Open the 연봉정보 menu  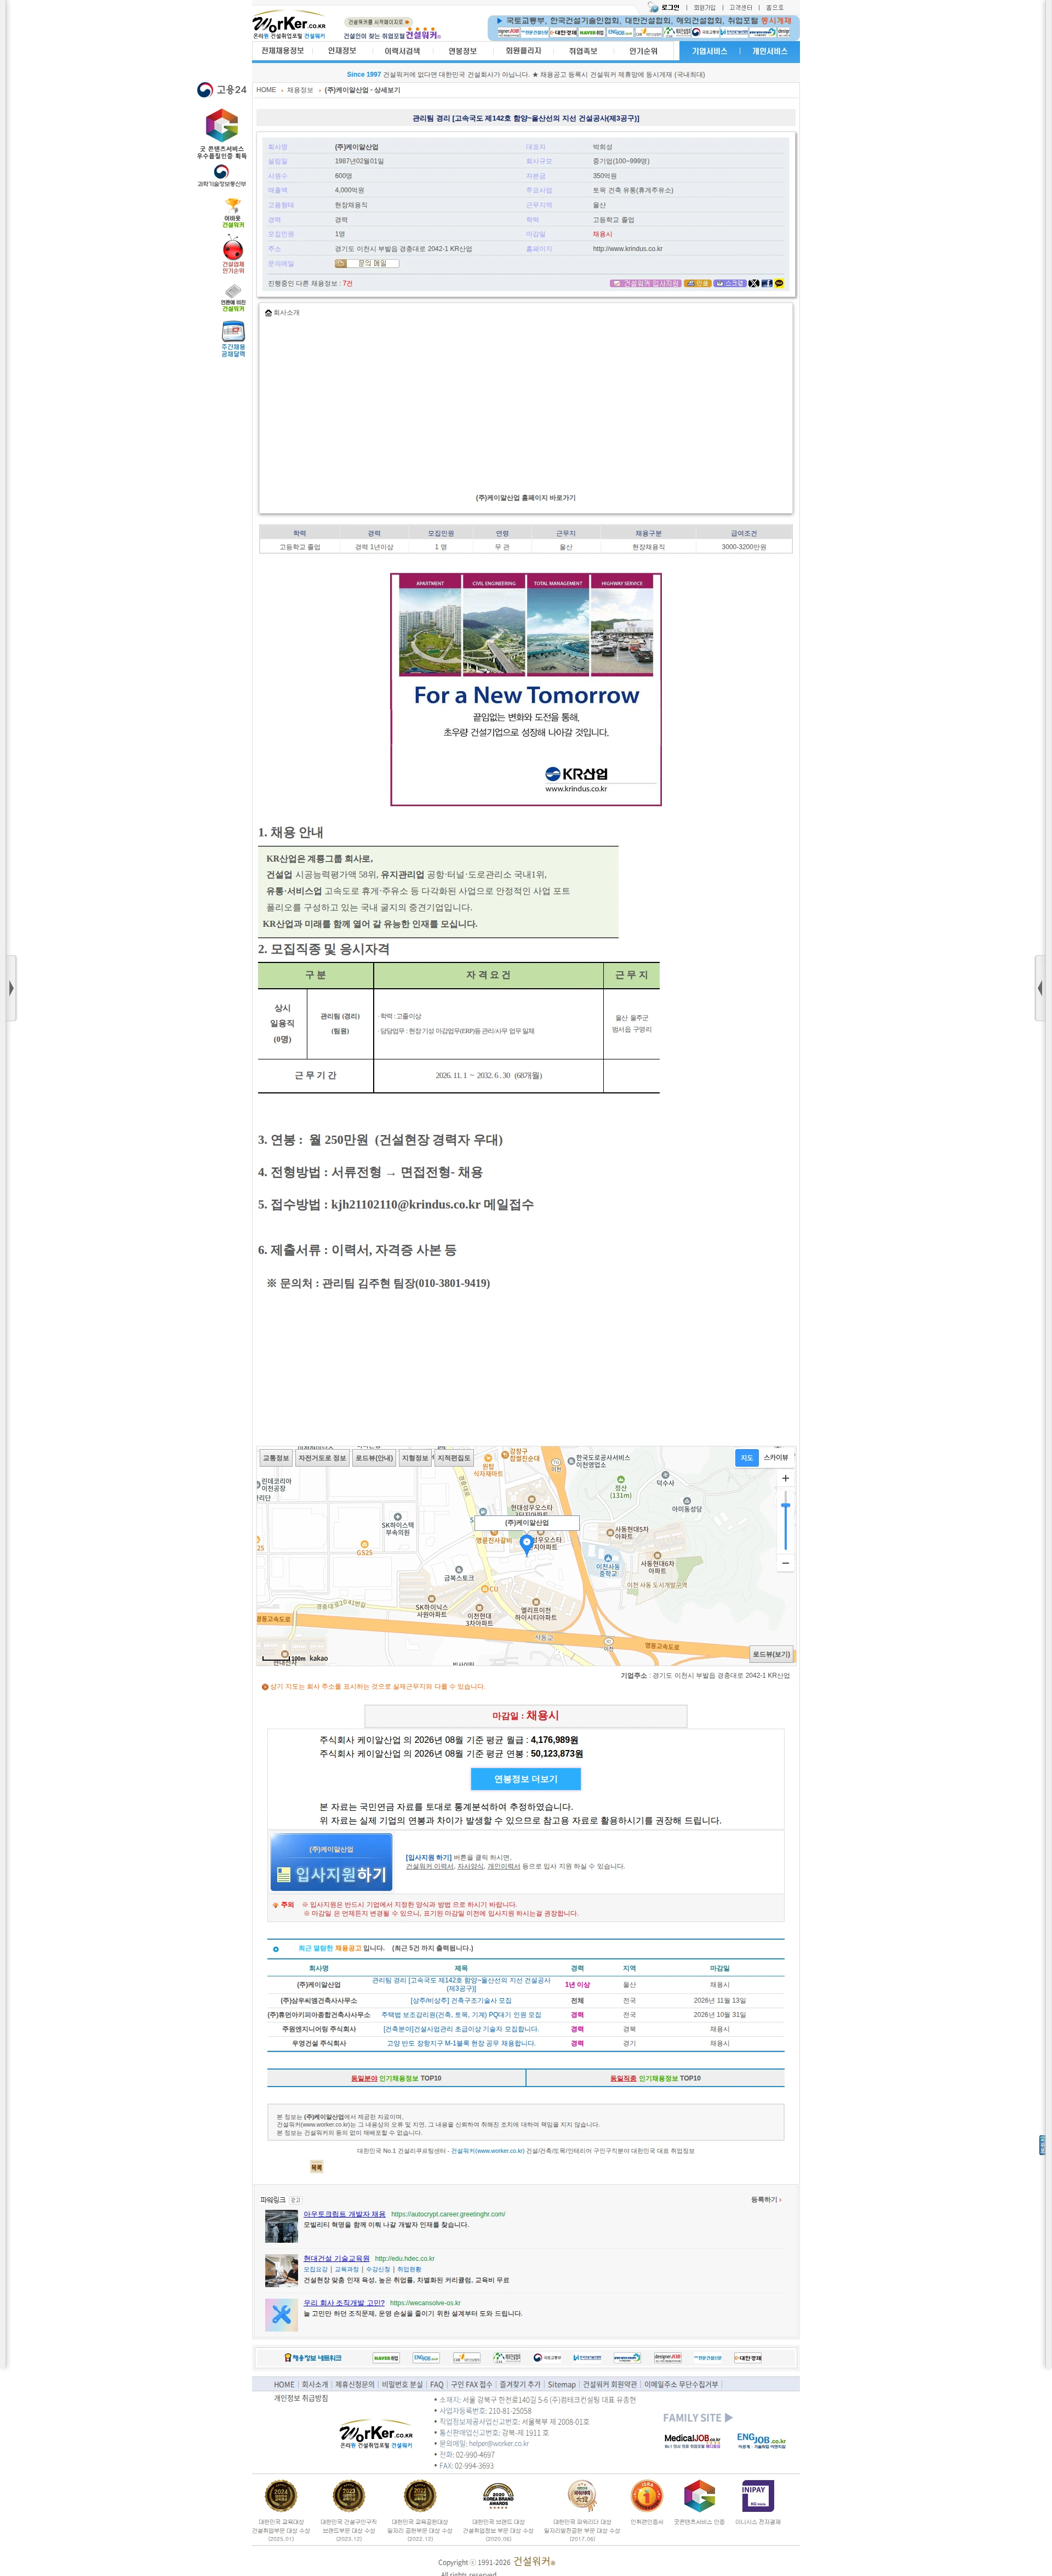click(462, 51)
